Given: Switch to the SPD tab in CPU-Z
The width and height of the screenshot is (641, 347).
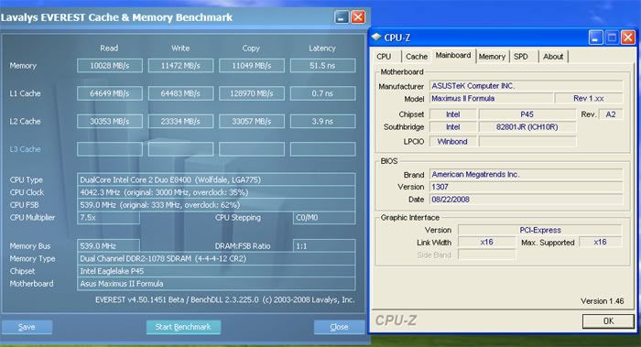Looking at the screenshot, I should (521, 57).
